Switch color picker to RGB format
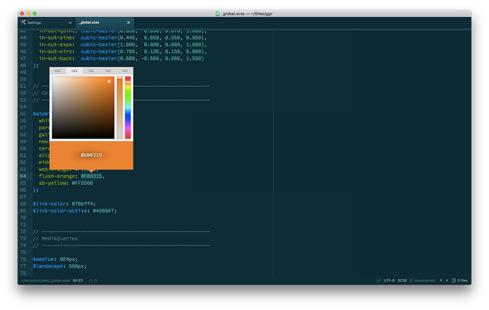The image size is (489, 310). coord(58,71)
